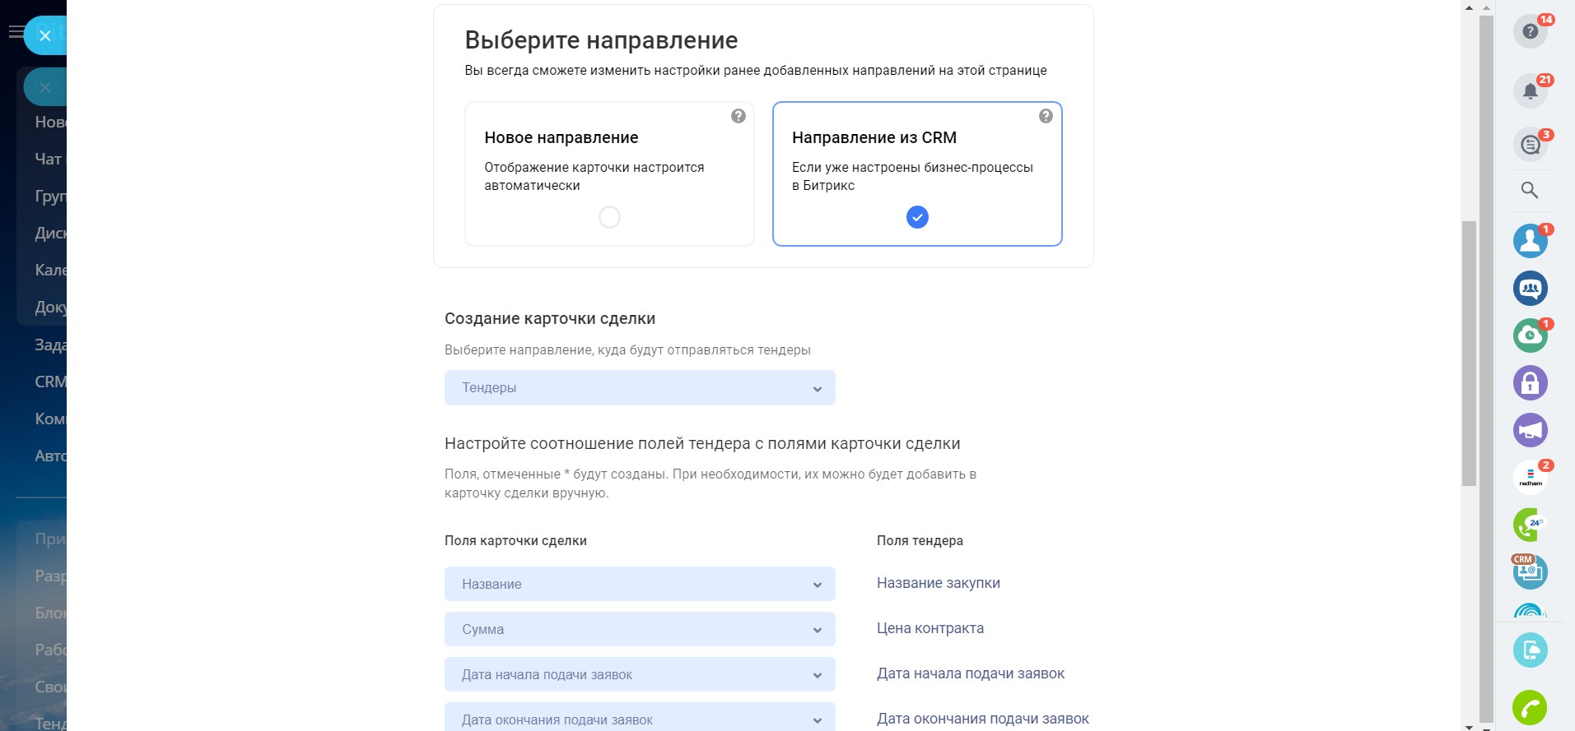Open the help icon with 14 badge
Screen dimensions: 1575x731
[x=1530, y=32]
